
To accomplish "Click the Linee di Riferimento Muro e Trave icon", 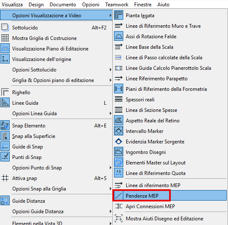I will click(x=119, y=26).
